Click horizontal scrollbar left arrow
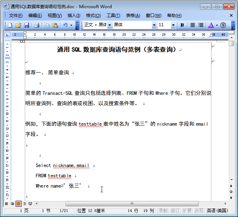This screenshot has height=217, width=238. pyautogui.click(x=36, y=204)
